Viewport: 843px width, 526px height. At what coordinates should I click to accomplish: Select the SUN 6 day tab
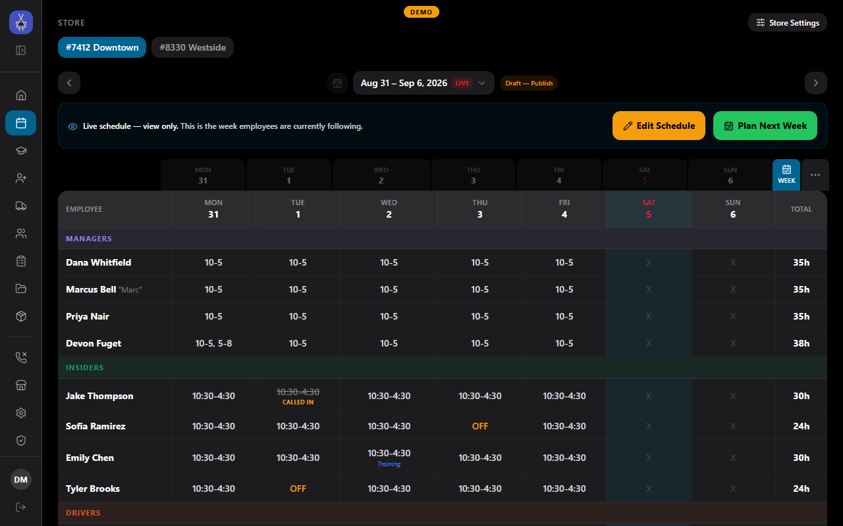(x=730, y=175)
